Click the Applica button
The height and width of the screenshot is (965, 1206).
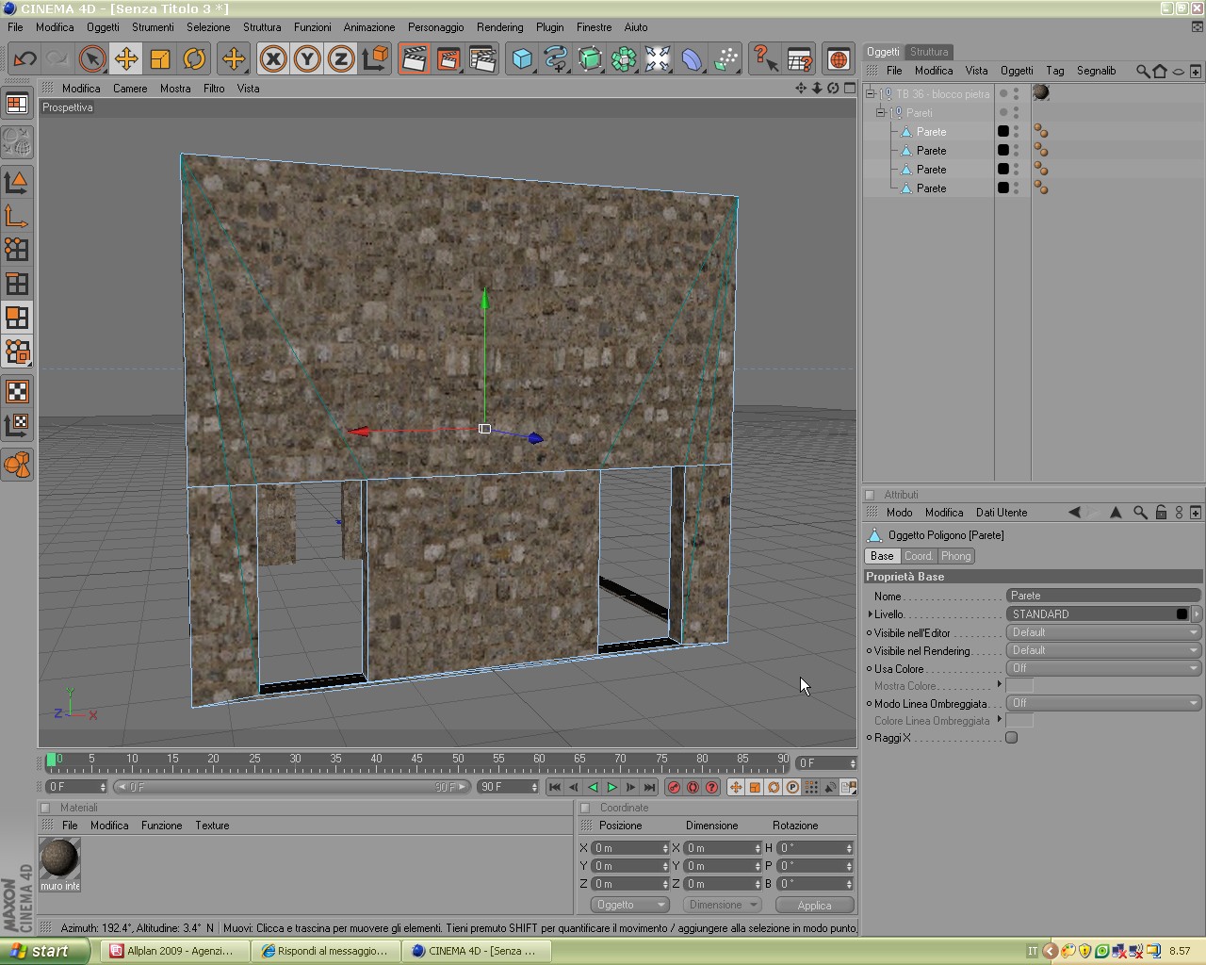coord(814,906)
